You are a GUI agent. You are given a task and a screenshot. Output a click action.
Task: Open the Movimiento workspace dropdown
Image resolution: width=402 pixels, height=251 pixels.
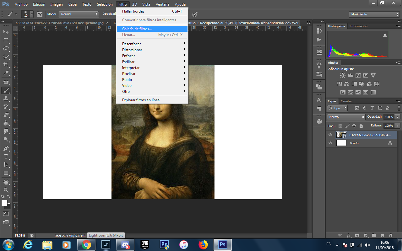(374, 14)
